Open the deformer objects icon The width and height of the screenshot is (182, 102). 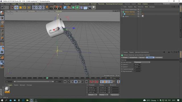81,8
